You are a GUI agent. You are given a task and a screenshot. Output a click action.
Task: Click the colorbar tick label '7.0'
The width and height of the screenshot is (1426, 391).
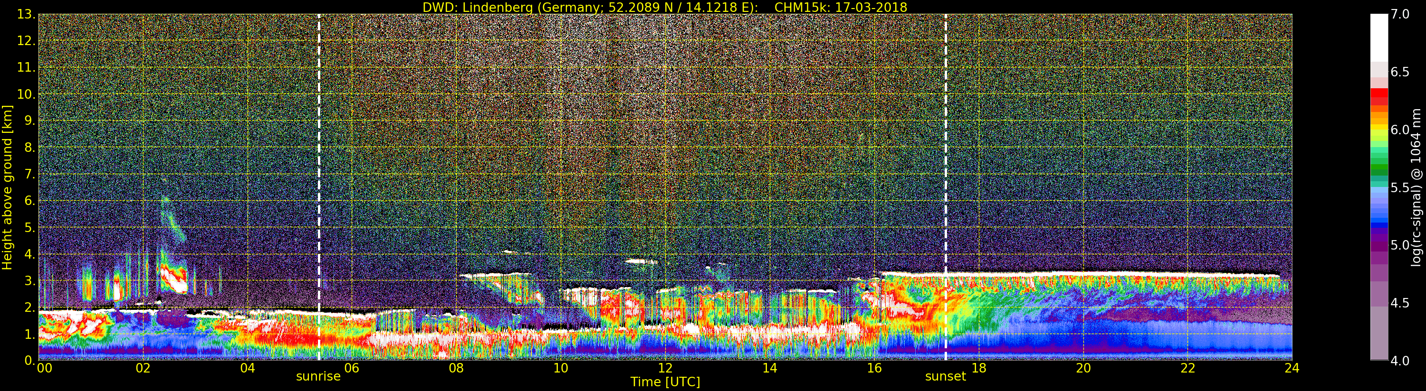pos(1400,14)
